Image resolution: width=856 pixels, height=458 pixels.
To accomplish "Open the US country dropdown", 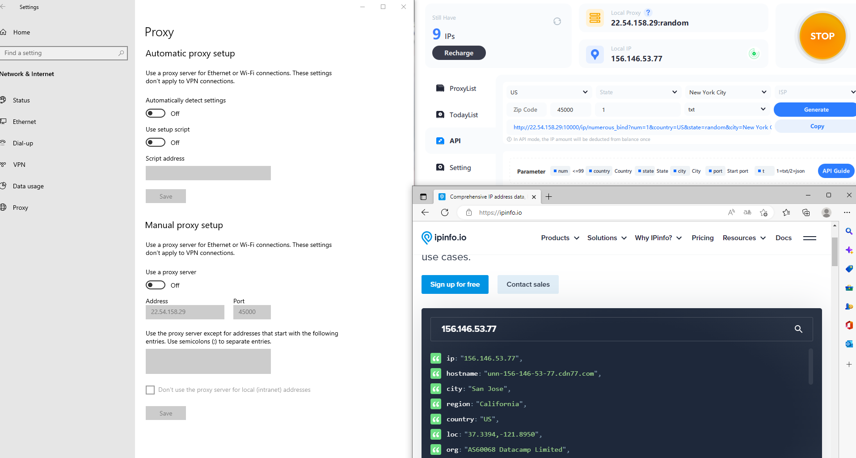I will (x=549, y=92).
